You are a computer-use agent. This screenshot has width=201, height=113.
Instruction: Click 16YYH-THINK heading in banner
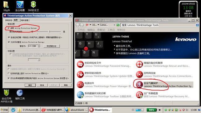pyautogui.click(x=121, y=37)
